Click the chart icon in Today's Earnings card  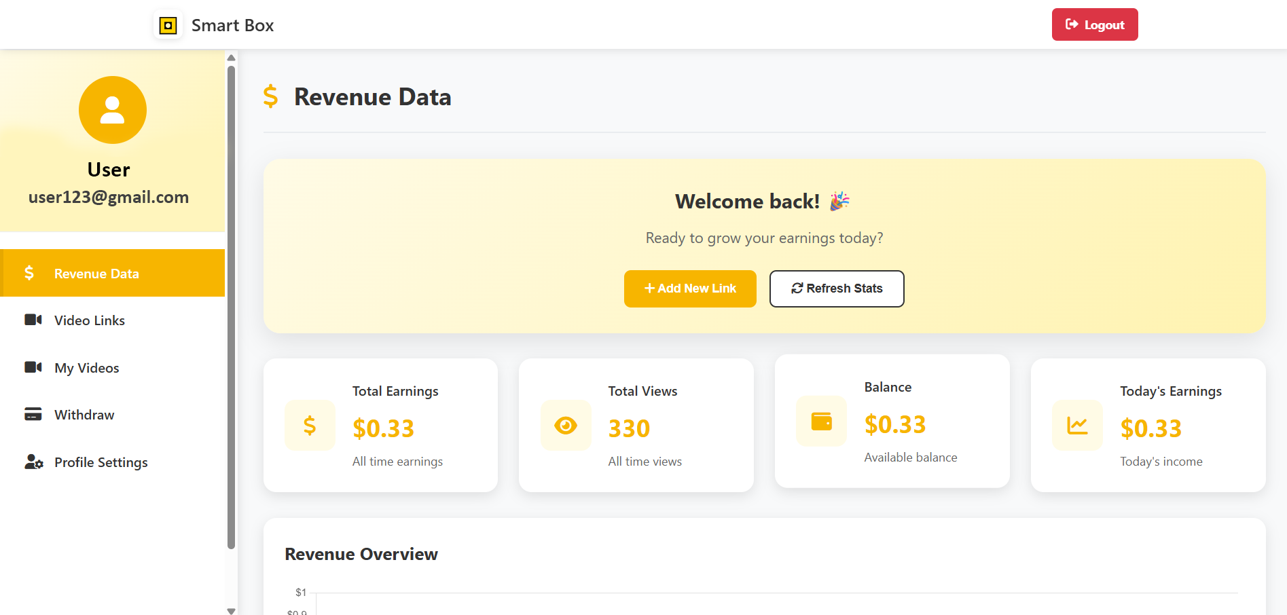pyautogui.click(x=1077, y=426)
